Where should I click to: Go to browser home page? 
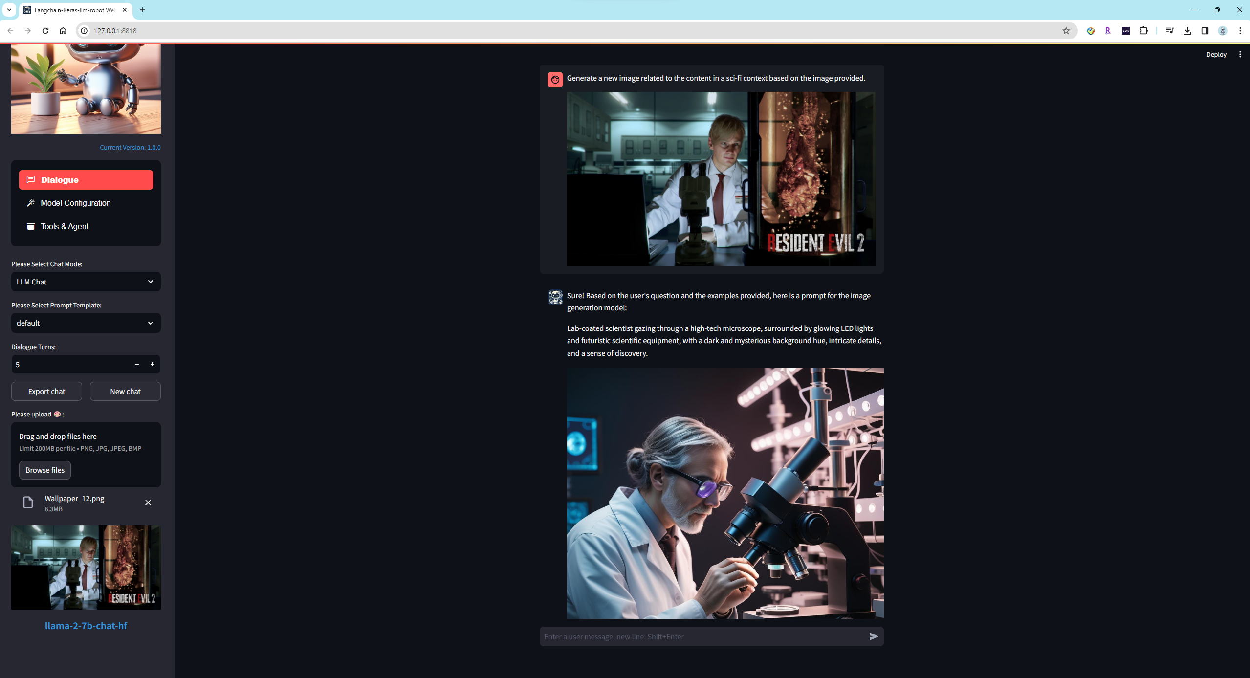63,31
